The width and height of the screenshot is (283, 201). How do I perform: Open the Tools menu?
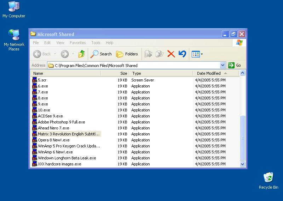pyautogui.click(x=96, y=43)
